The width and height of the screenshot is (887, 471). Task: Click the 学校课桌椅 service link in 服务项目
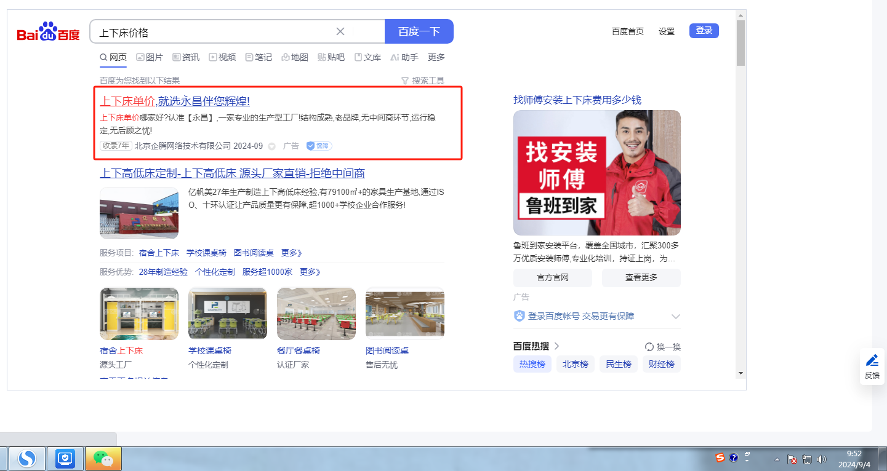[x=206, y=253]
